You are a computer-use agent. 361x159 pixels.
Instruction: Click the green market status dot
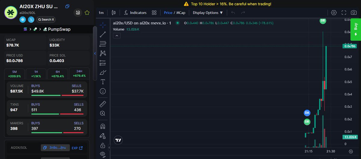pyautogui.click(x=177, y=23)
